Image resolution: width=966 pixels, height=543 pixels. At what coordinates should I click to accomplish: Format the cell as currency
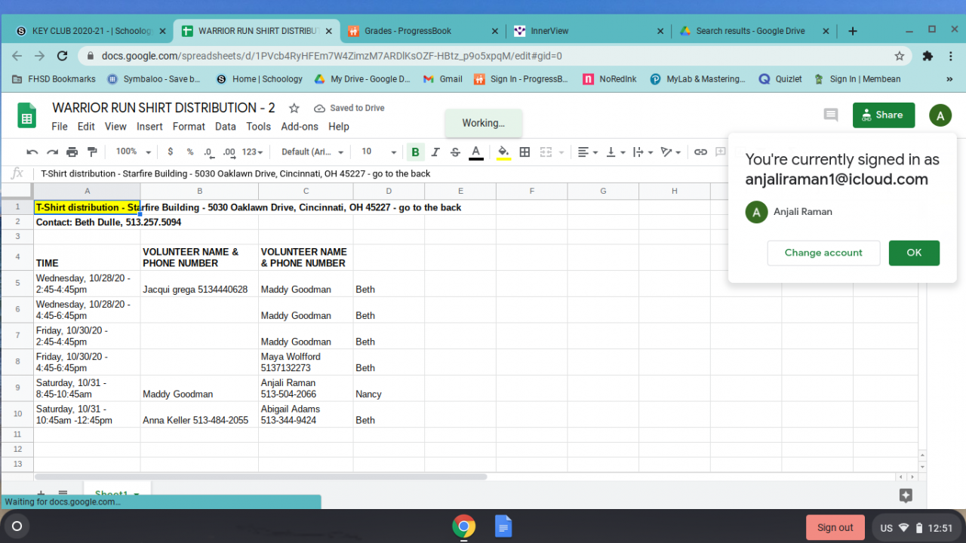tap(171, 152)
